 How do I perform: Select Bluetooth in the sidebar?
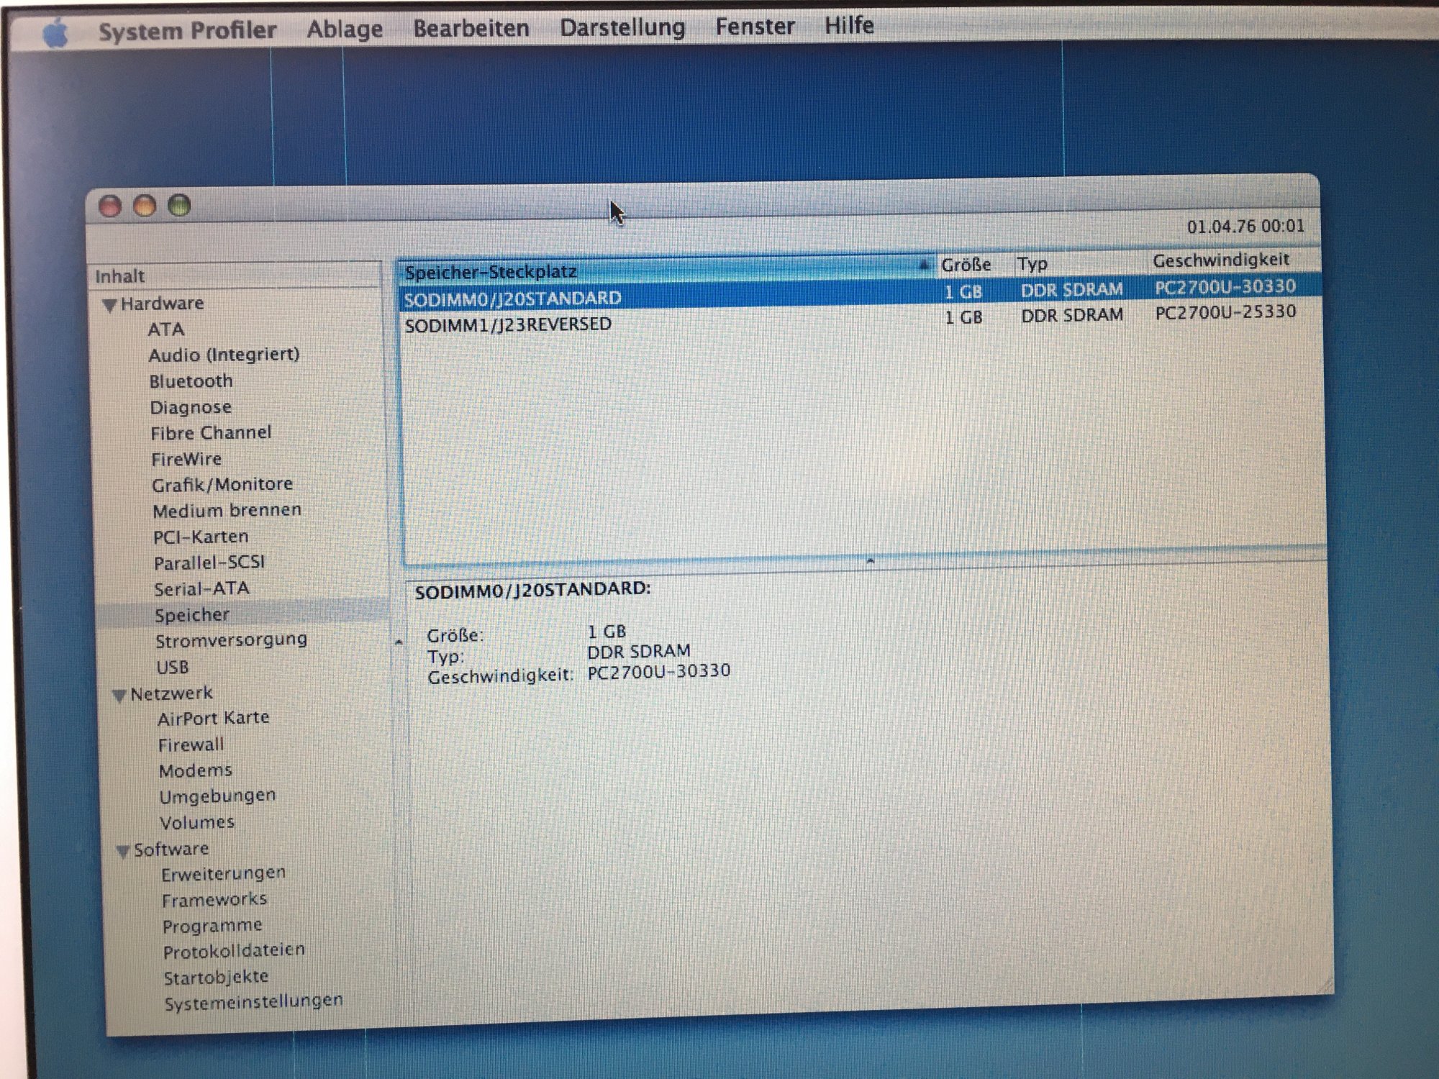point(191,381)
